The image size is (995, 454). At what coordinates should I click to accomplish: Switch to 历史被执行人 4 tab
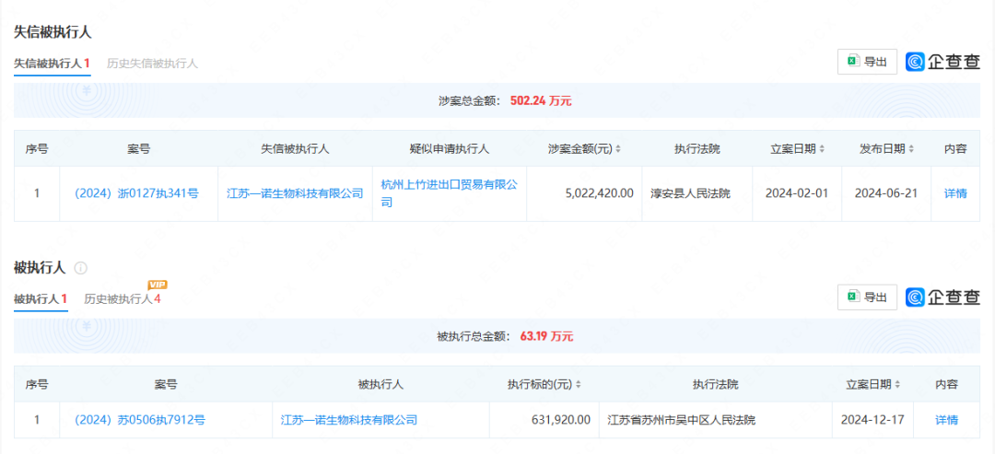(123, 298)
